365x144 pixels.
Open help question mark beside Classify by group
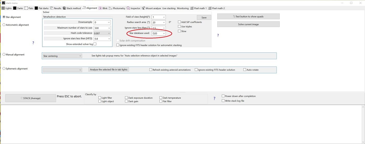pos(214,98)
